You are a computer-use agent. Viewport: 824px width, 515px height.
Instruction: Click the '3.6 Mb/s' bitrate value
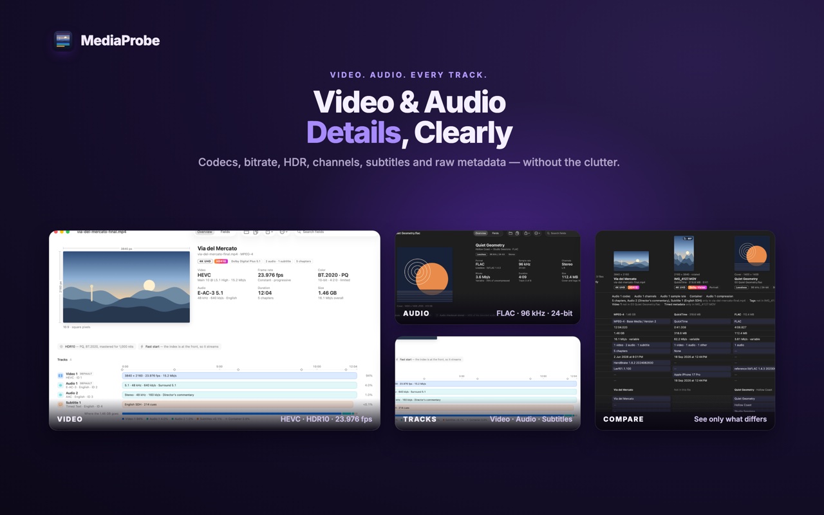point(483,277)
